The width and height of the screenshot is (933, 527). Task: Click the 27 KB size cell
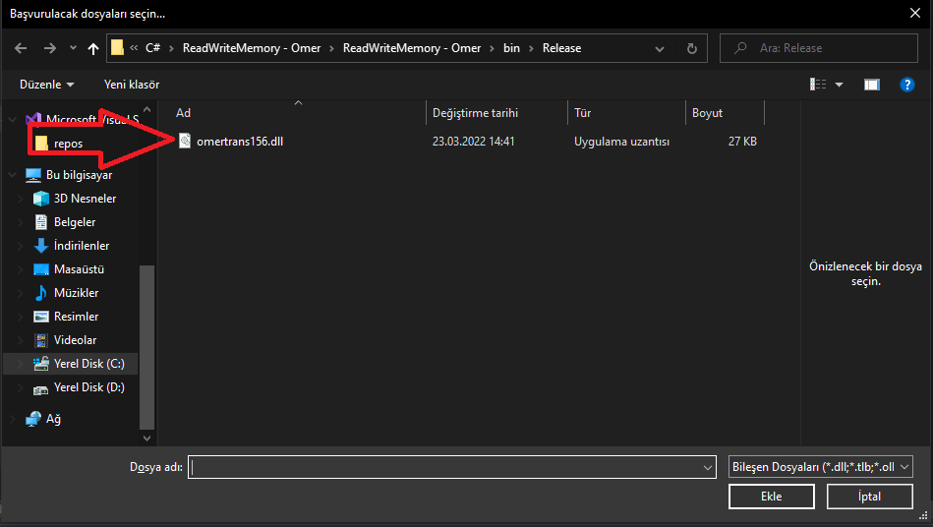(x=742, y=142)
